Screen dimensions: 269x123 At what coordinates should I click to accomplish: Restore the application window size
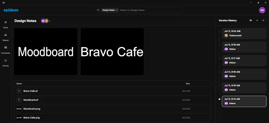pos(258,3)
